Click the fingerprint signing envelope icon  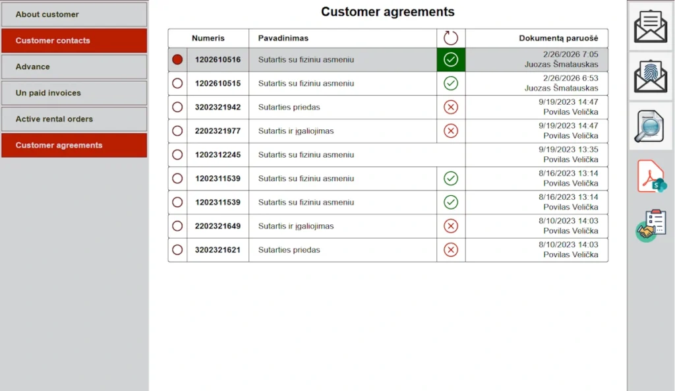point(650,75)
